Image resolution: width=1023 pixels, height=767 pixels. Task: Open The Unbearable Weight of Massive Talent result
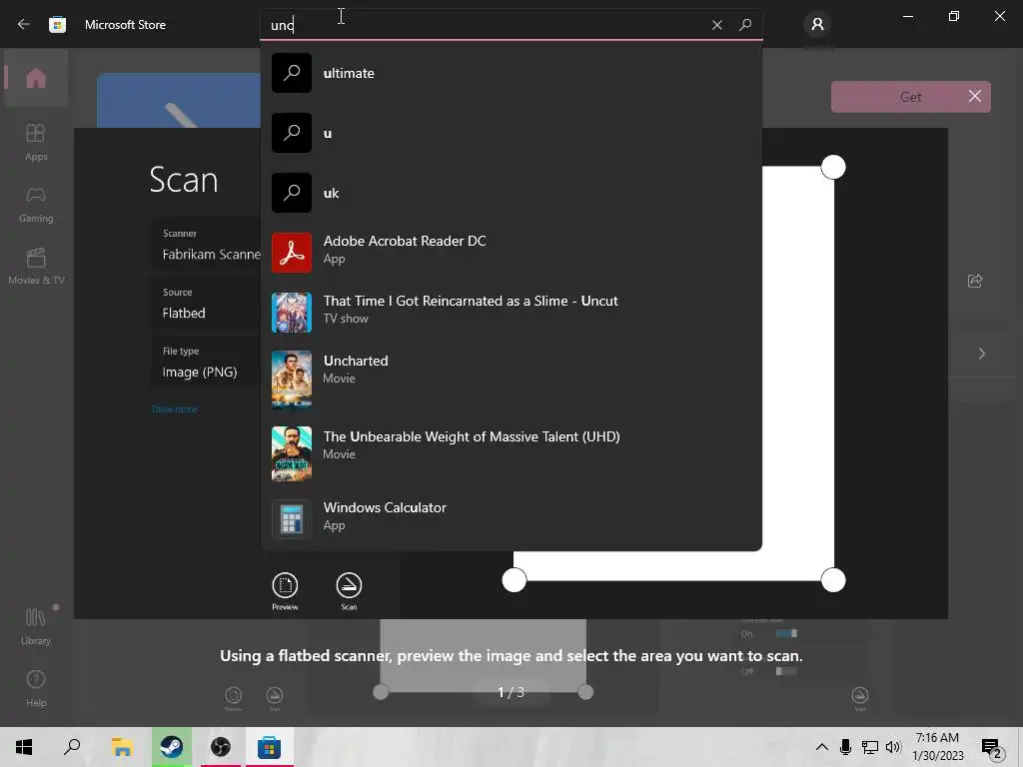click(511, 453)
